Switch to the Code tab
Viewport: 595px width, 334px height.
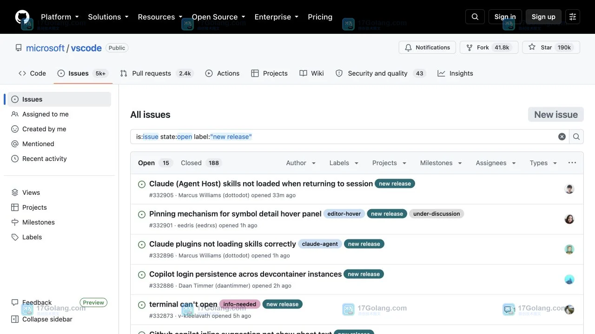pos(32,73)
